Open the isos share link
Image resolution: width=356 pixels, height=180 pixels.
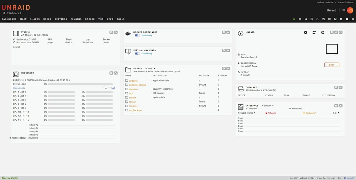coord(131,93)
